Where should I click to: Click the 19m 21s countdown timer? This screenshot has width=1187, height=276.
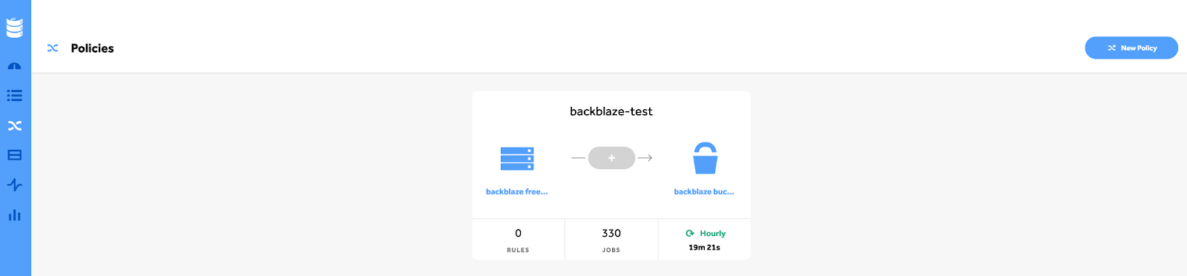click(x=704, y=248)
